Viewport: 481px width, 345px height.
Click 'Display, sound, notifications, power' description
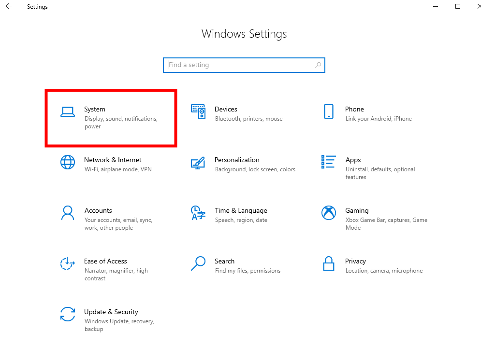[121, 123]
